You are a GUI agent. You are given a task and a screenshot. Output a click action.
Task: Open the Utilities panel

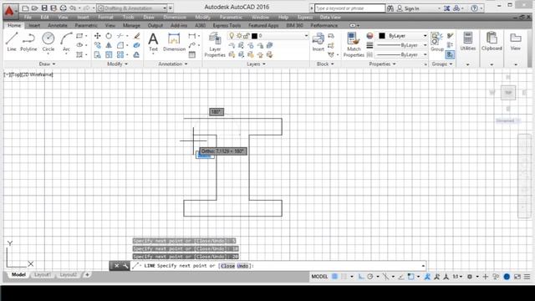[x=468, y=42]
